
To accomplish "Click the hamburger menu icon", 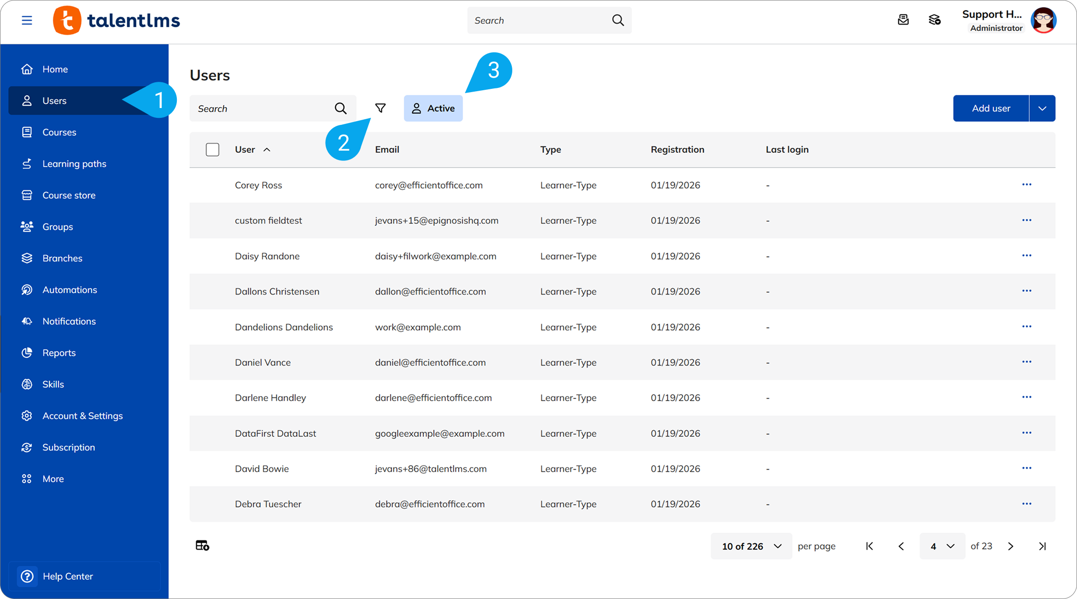I will [27, 20].
